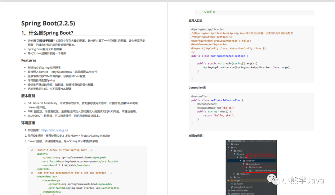This screenshot has width=335, height=195.
Task: Select Scratches and Consoles row label
Action: [x=243, y=194]
